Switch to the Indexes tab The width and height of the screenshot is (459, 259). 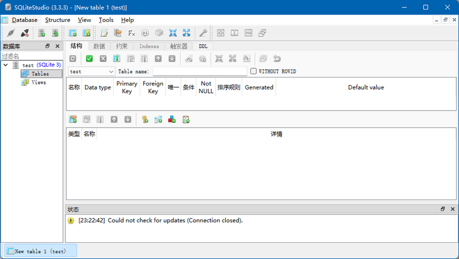click(149, 47)
